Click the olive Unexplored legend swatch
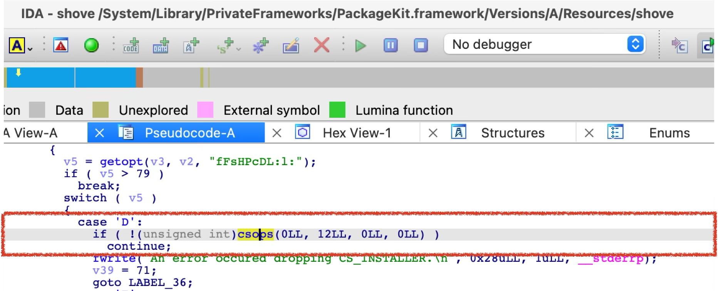The height and width of the screenshot is (291, 718). coord(101,110)
